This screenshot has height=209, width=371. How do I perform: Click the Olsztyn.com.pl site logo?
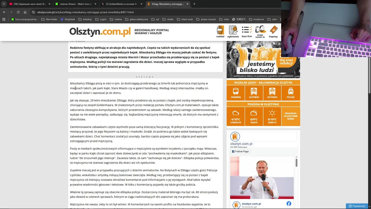(100, 32)
